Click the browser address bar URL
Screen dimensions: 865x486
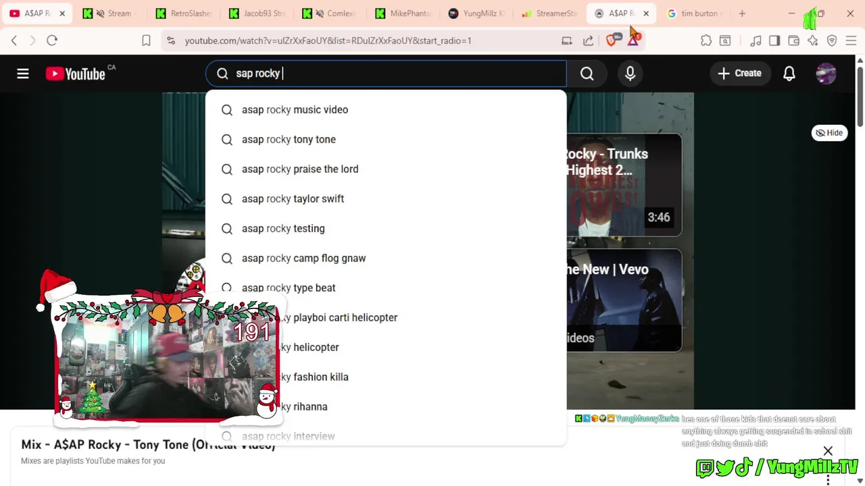[x=328, y=40]
